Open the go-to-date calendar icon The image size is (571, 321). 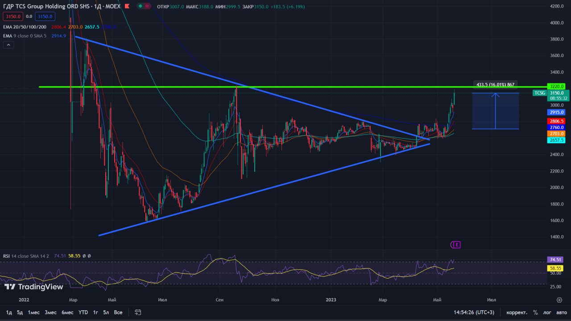138,313
